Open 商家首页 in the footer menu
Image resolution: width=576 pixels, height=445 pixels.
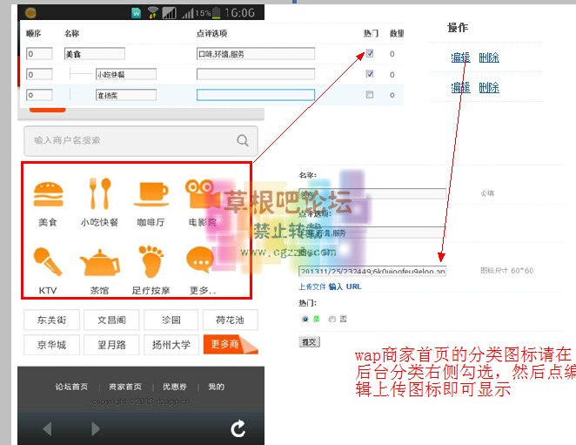125,387
